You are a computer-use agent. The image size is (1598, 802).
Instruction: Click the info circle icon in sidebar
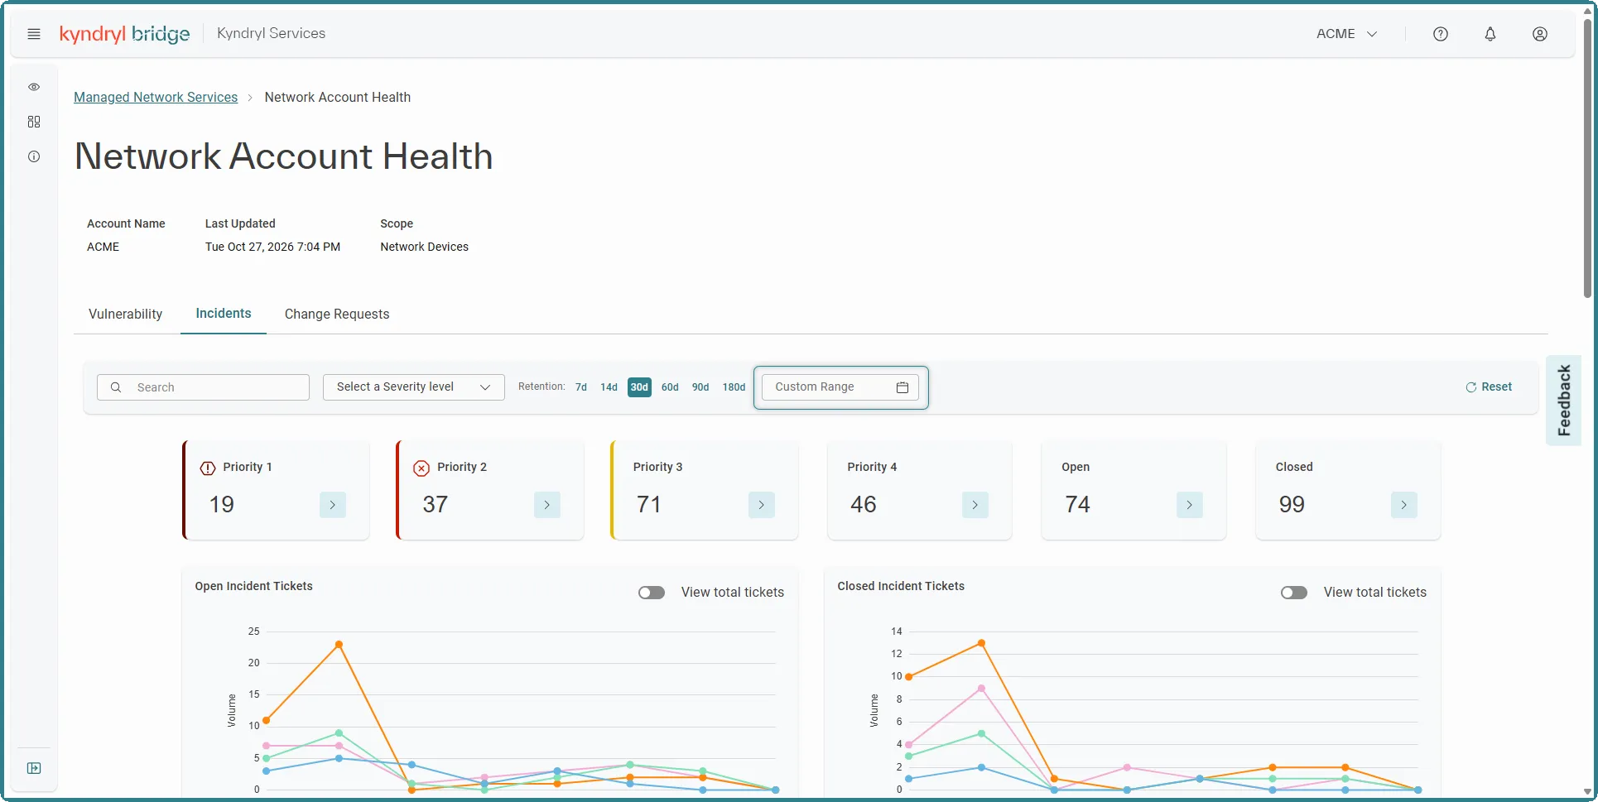tap(34, 156)
